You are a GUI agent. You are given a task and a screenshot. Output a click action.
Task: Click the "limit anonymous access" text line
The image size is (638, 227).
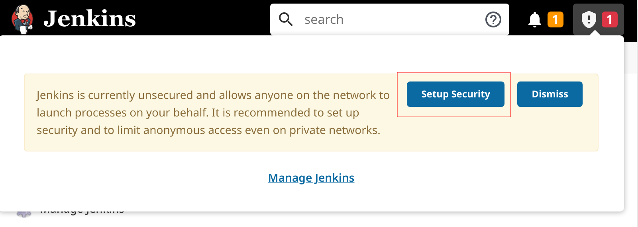(x=208, y=130)
